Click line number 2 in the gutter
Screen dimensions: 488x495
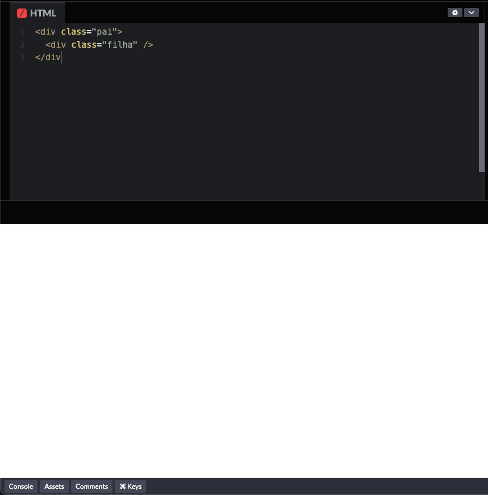(x=22, y=44)
